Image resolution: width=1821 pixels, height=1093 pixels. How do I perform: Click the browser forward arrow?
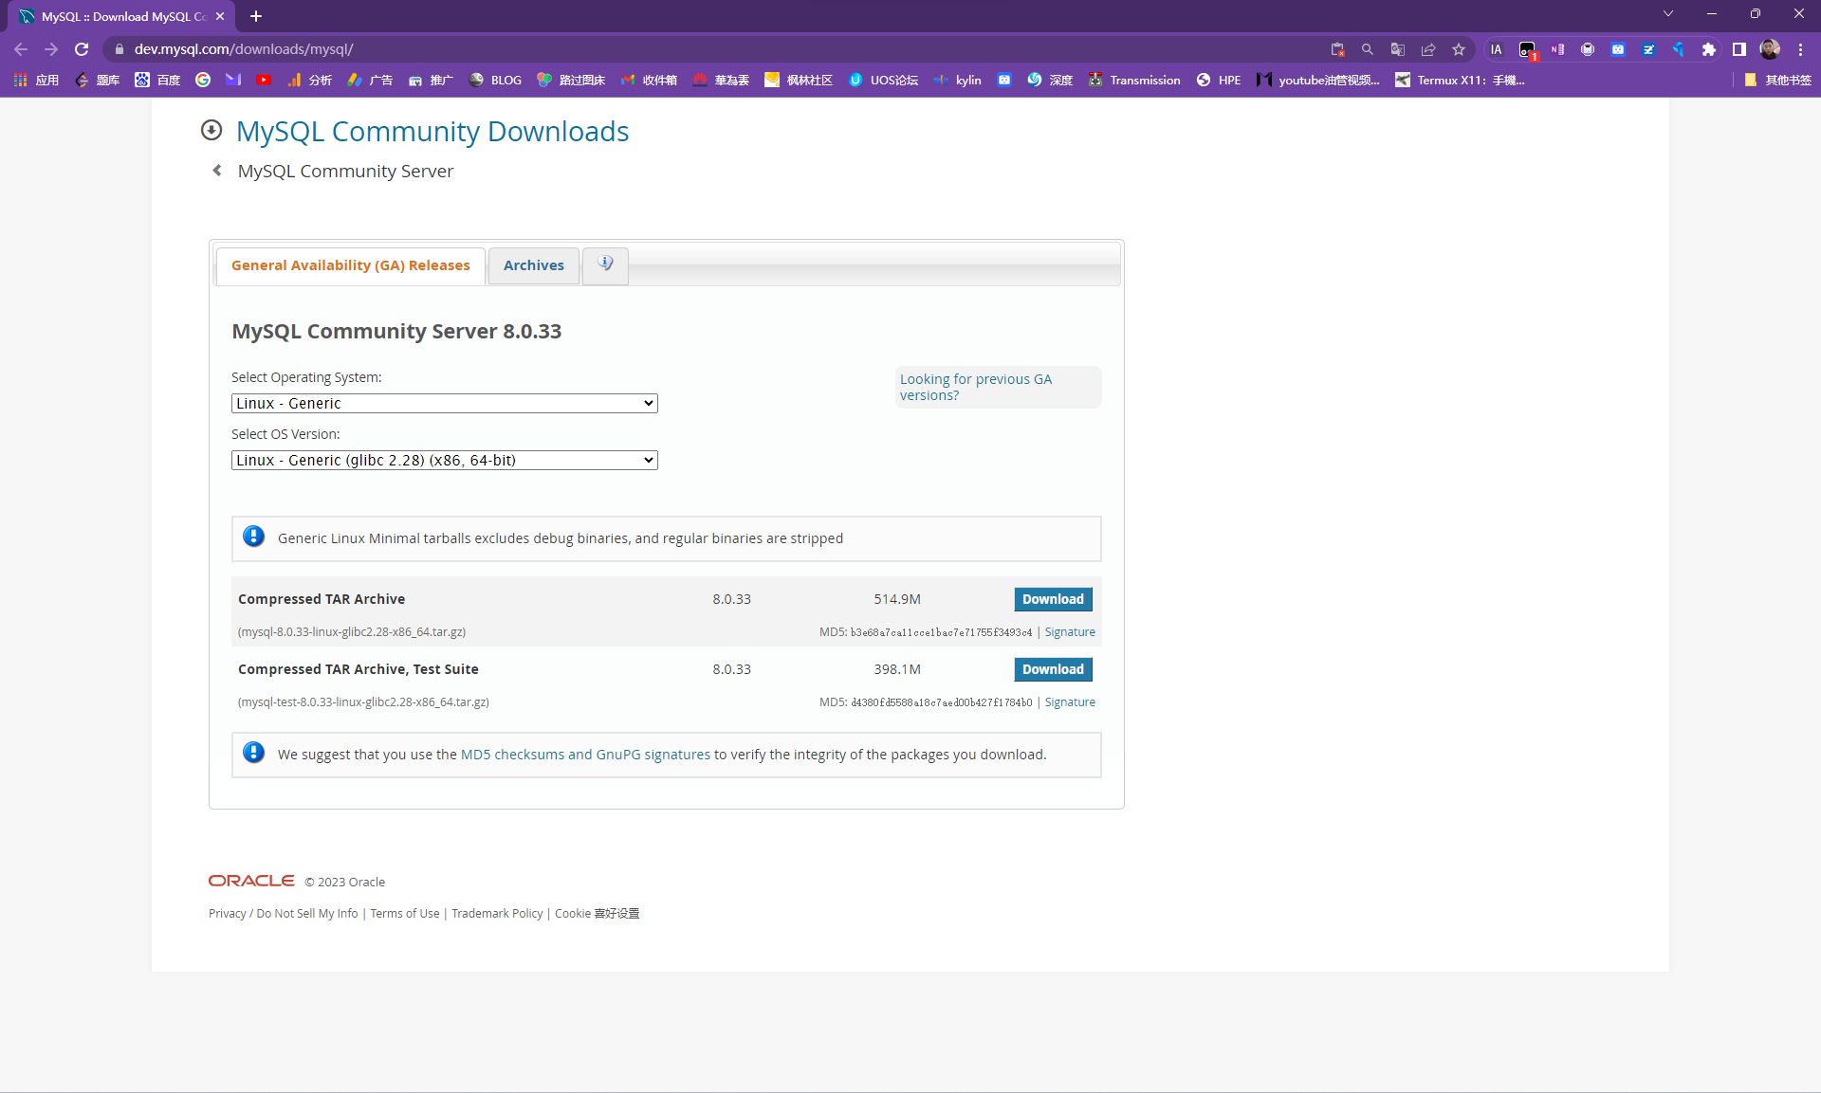[x=51, y=49]
